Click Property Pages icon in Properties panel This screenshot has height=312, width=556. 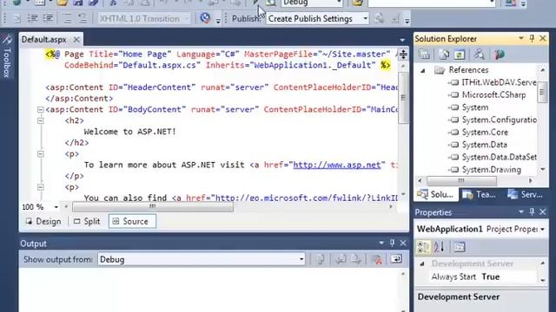[460, 247]
